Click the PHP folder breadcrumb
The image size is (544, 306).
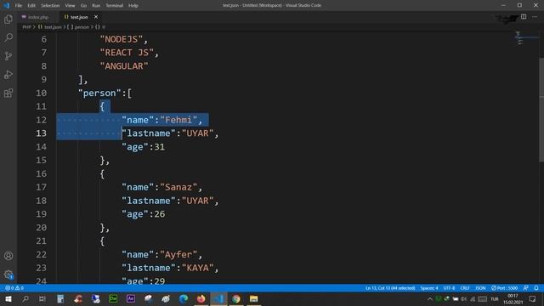(26, 27)
